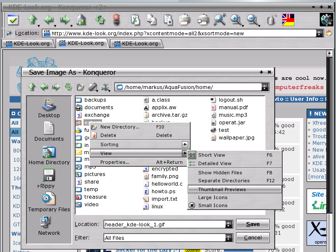Viewport: 336px width, 252px height.
Task: Reload the page with the refresh icon
Action: [100, 19]
